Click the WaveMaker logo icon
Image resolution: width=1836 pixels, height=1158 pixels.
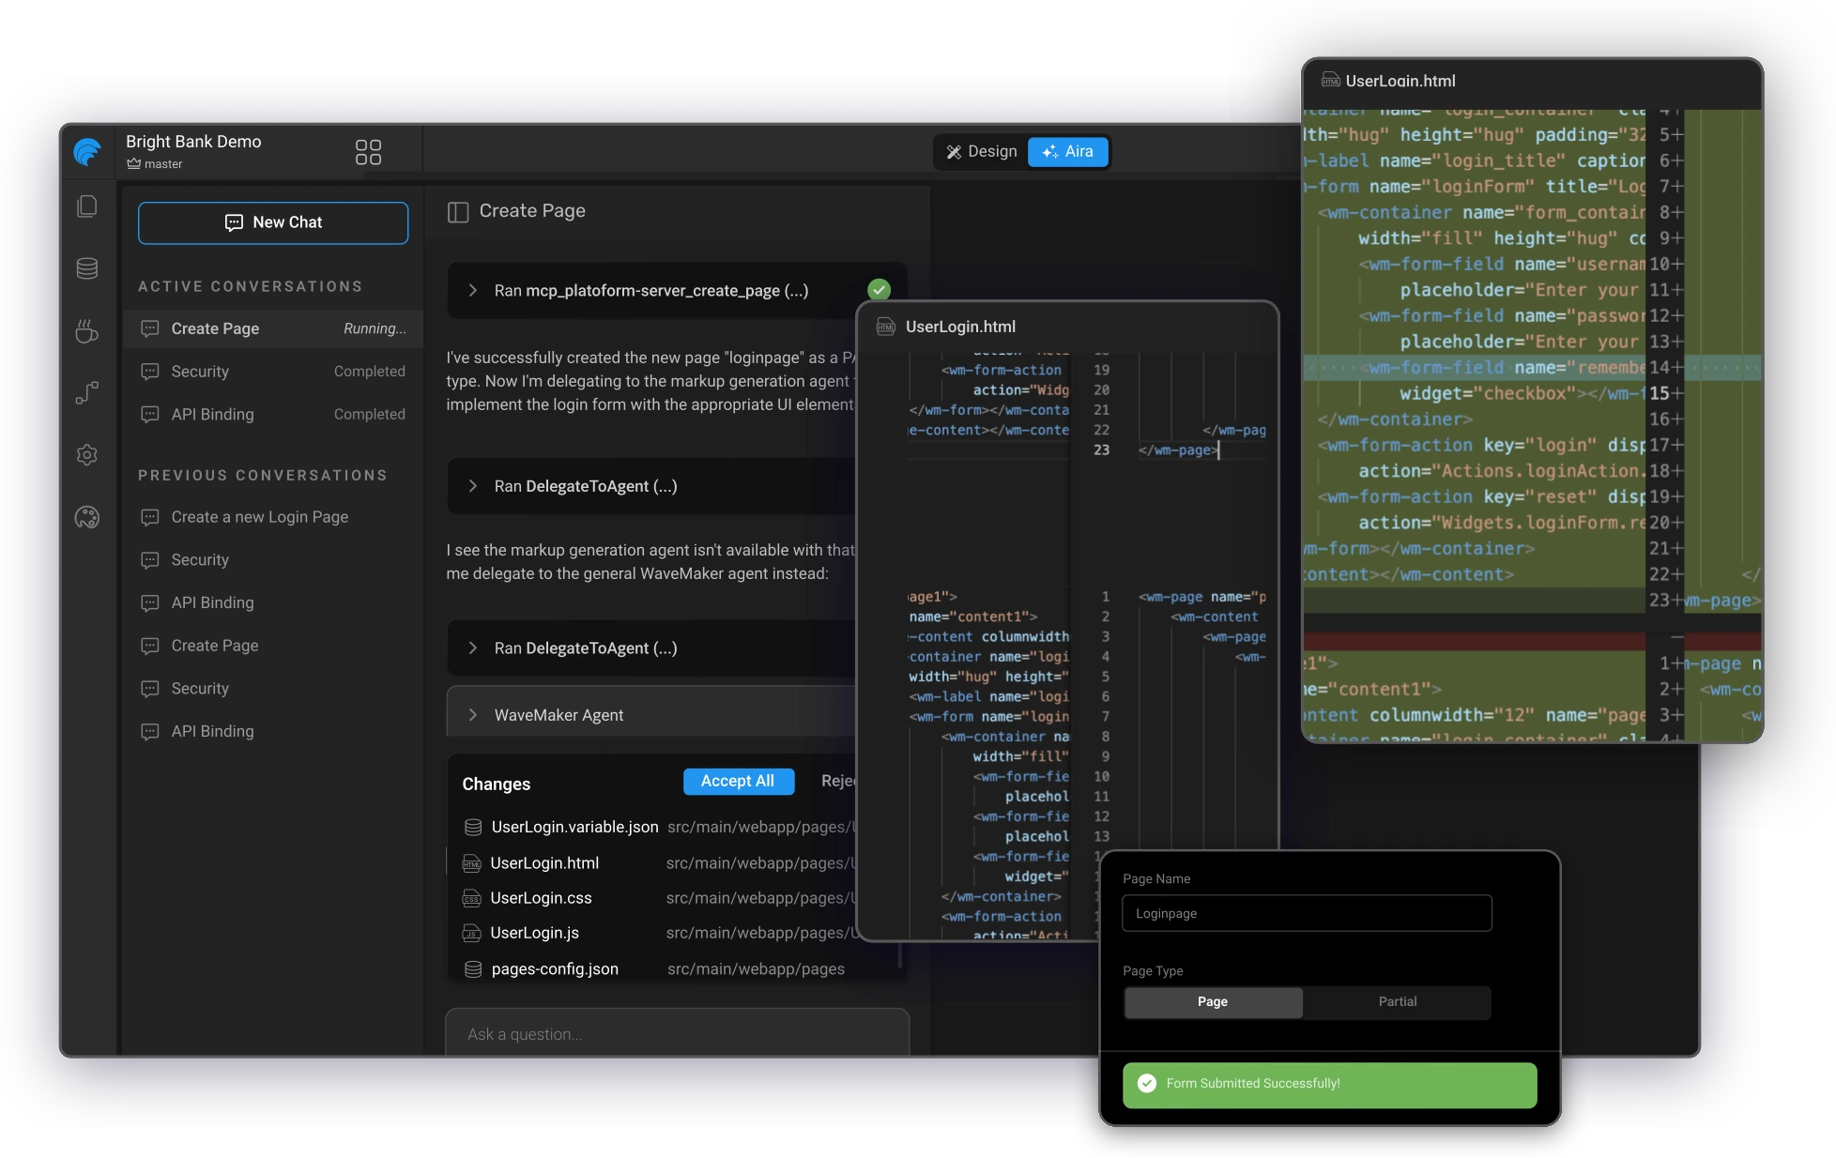(x=87, y=151)
